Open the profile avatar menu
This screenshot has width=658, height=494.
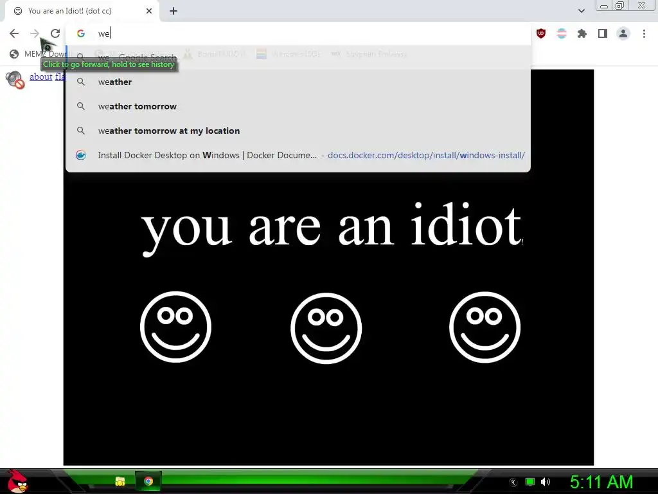623,33
